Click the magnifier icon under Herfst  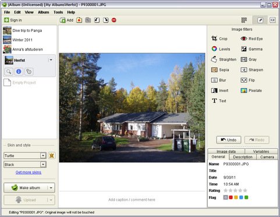[9, 72]
